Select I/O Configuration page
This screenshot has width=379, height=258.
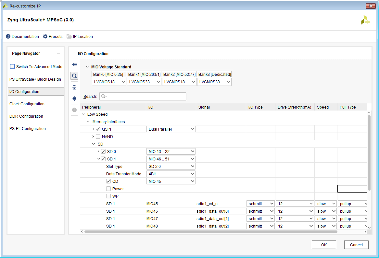tap(36, 92)
